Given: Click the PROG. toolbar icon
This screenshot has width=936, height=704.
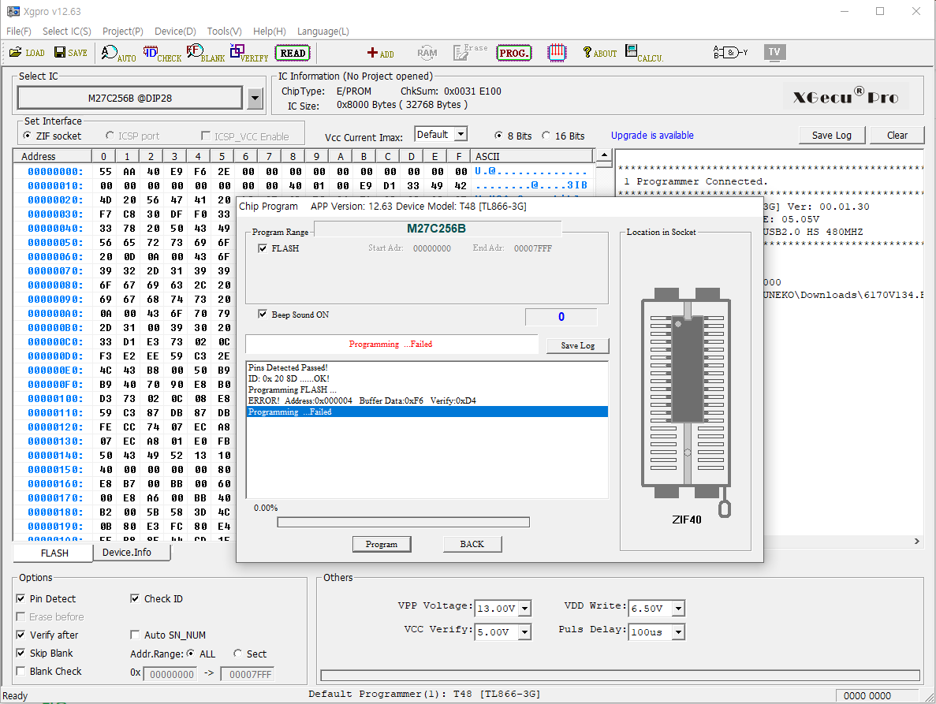Looking at the screenshot, I should tap(513, 53).
